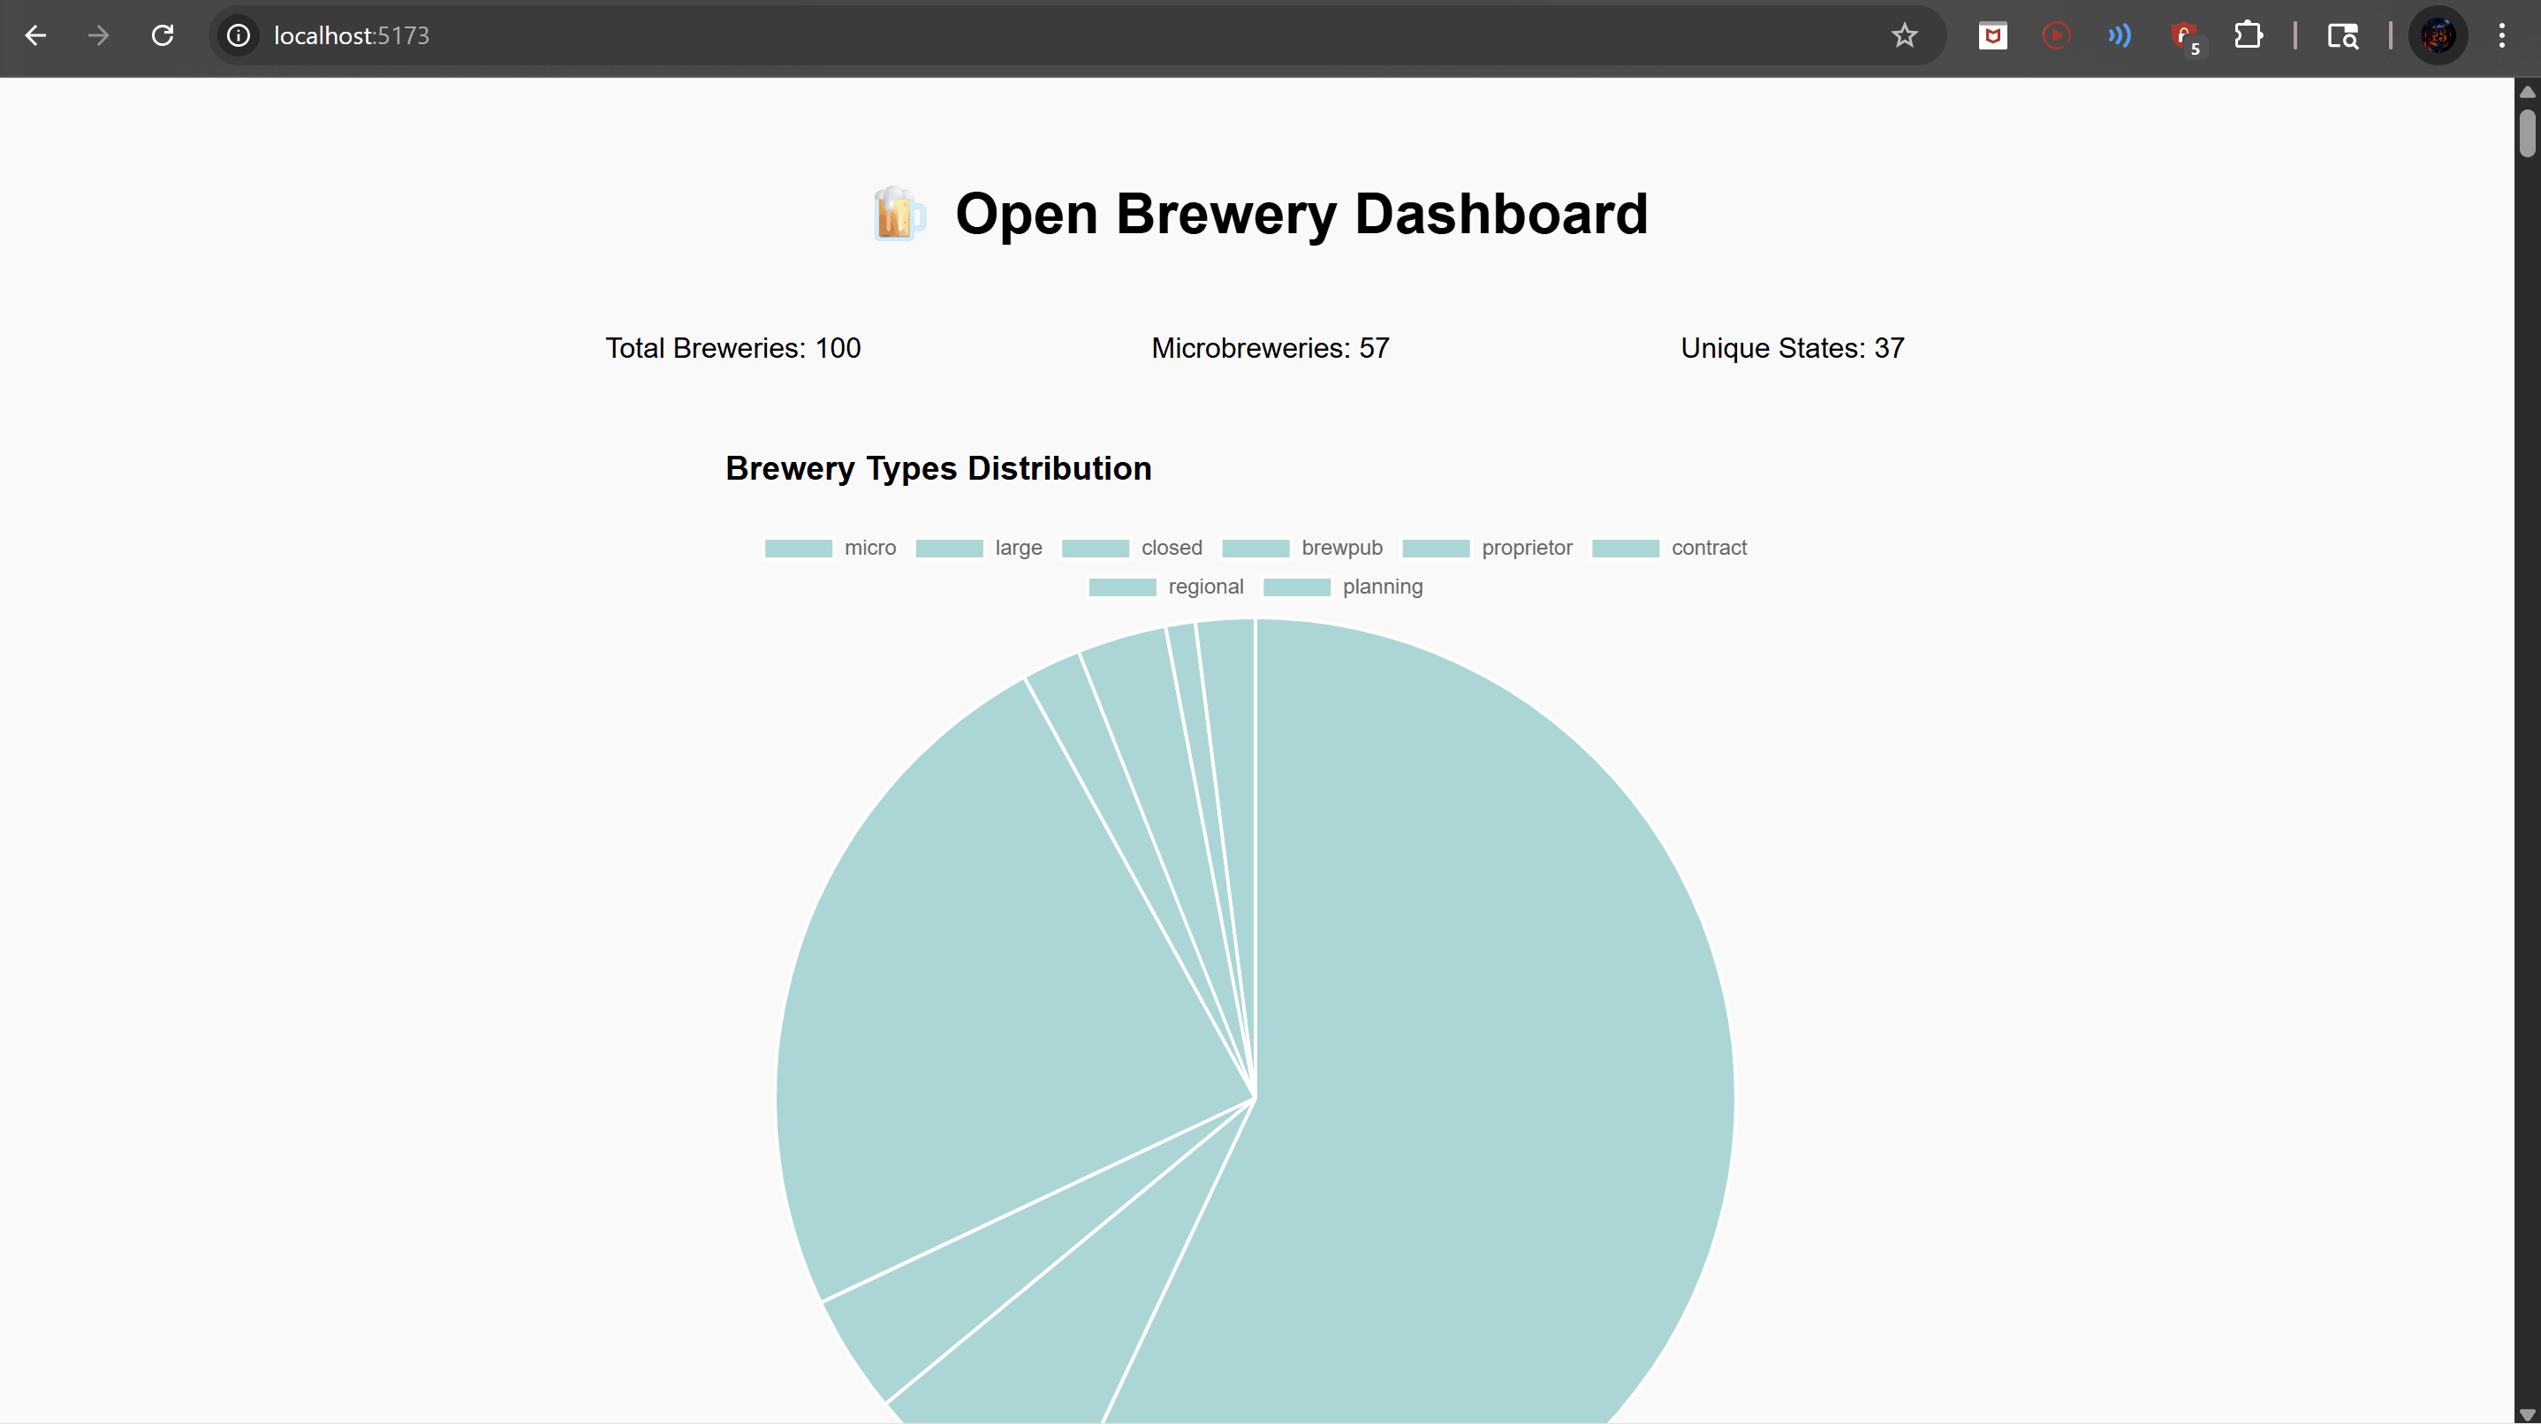Go back with the browser back arrow
Image resolution: width=2541 pixels, height=1424 pixels.
(35, 35)
